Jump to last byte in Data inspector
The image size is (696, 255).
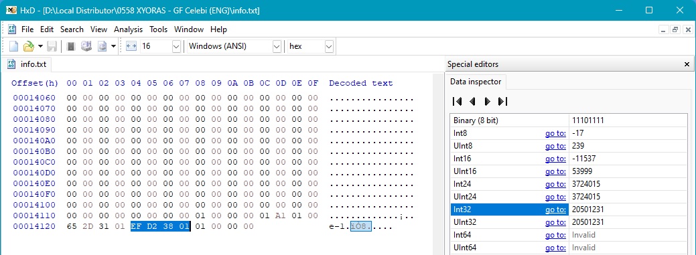pyautogui.click(x=503, y=102)
